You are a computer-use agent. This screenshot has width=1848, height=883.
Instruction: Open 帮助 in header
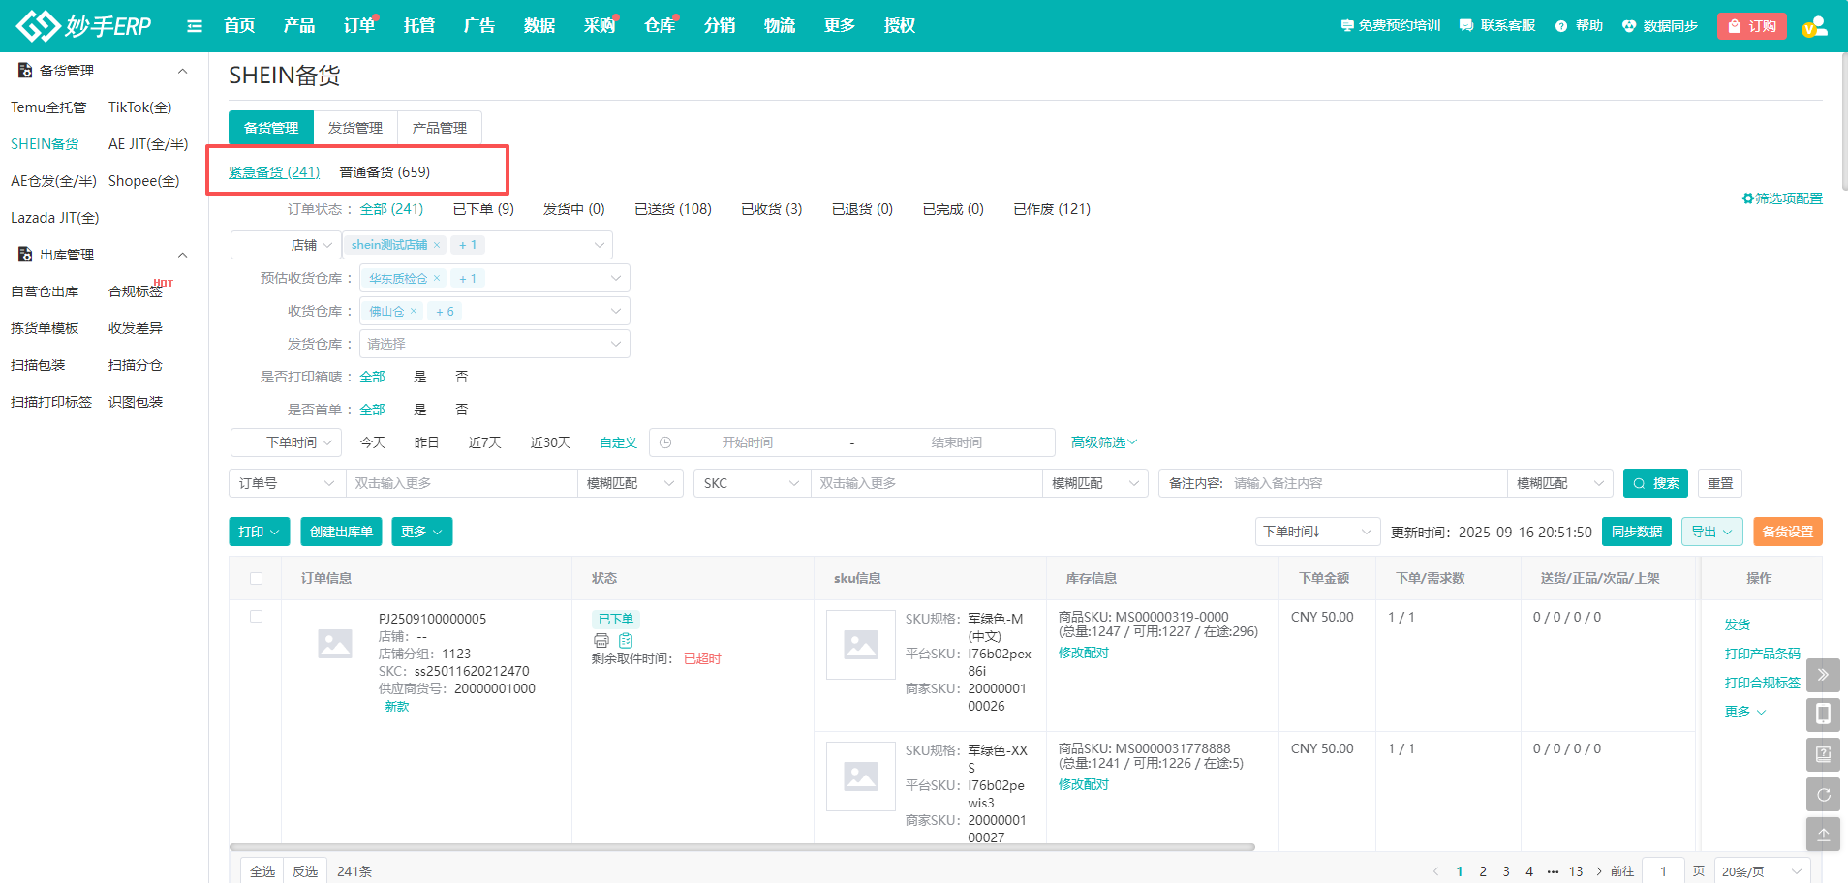[1579, 26]
